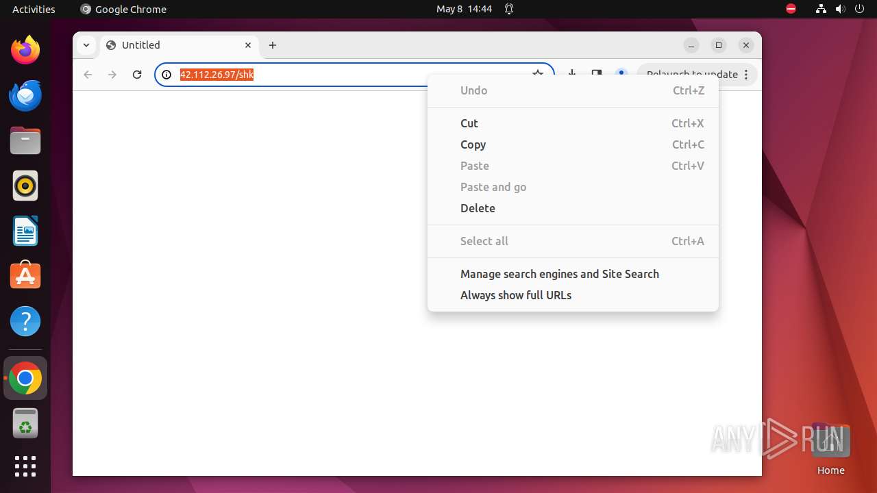Open volume icon in system tray

[841, 9]
